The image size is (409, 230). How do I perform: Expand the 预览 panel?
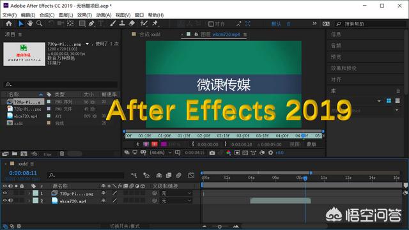336,57
